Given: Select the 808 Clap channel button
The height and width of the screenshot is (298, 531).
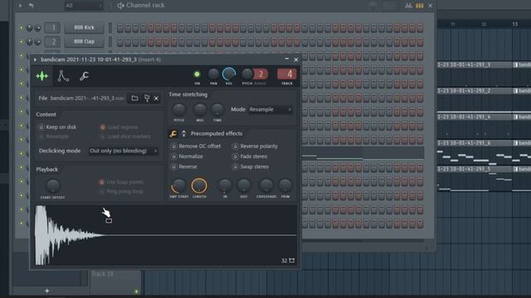Looking at the screenshot, I should coord(84,41).
